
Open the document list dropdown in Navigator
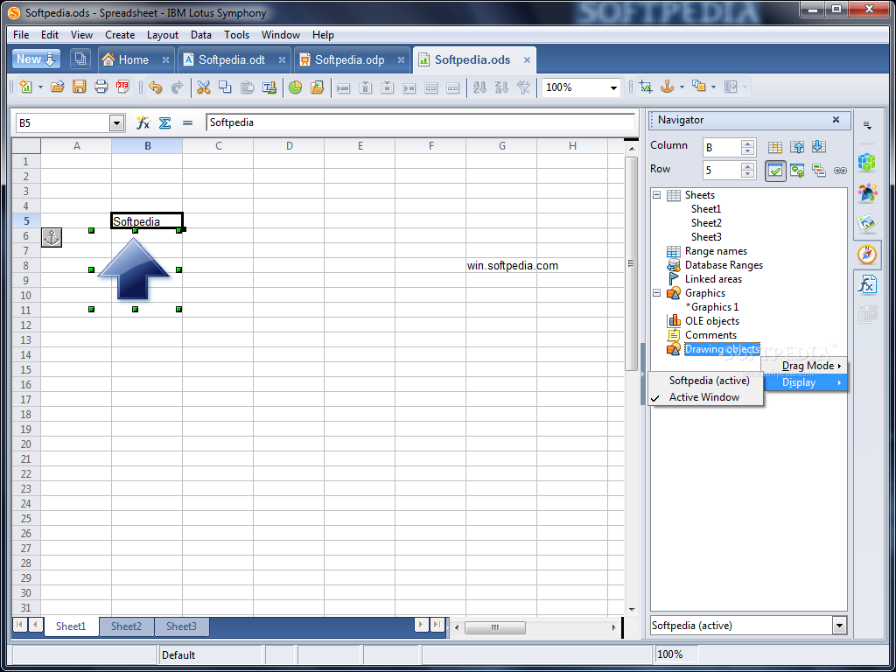click(x=839, y=626)
